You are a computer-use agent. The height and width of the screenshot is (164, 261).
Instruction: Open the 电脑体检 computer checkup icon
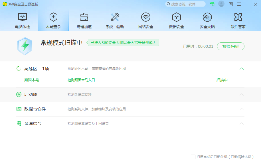(23, 17)
